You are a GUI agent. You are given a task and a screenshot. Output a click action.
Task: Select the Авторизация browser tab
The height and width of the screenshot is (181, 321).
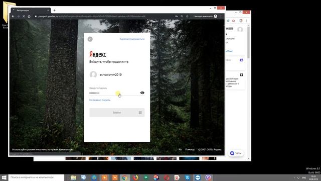(31, 10)
